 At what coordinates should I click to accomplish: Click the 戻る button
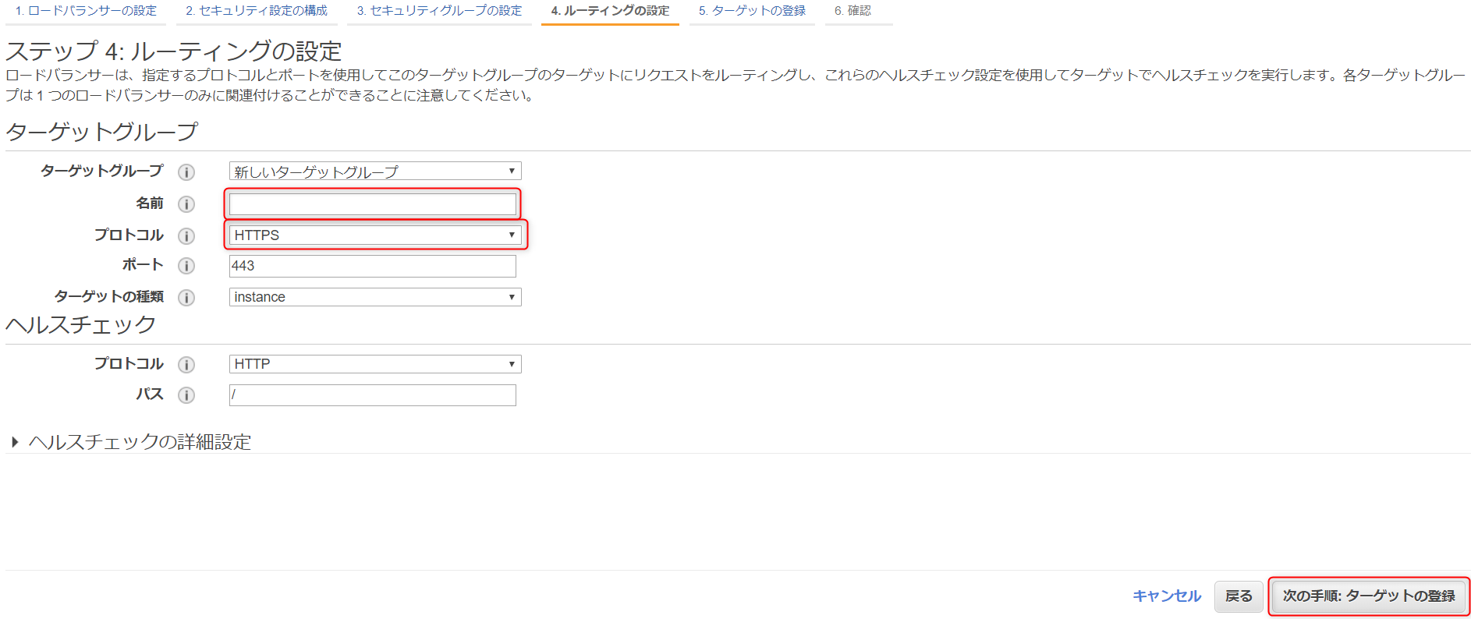coord(1239,596)
